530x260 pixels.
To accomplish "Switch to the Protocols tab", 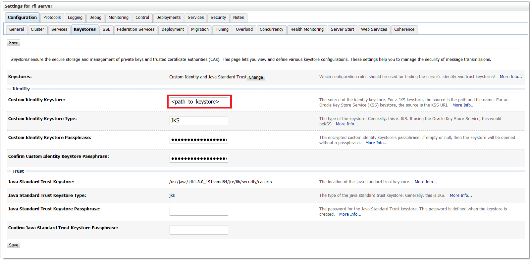I will (x=52, y=18).
